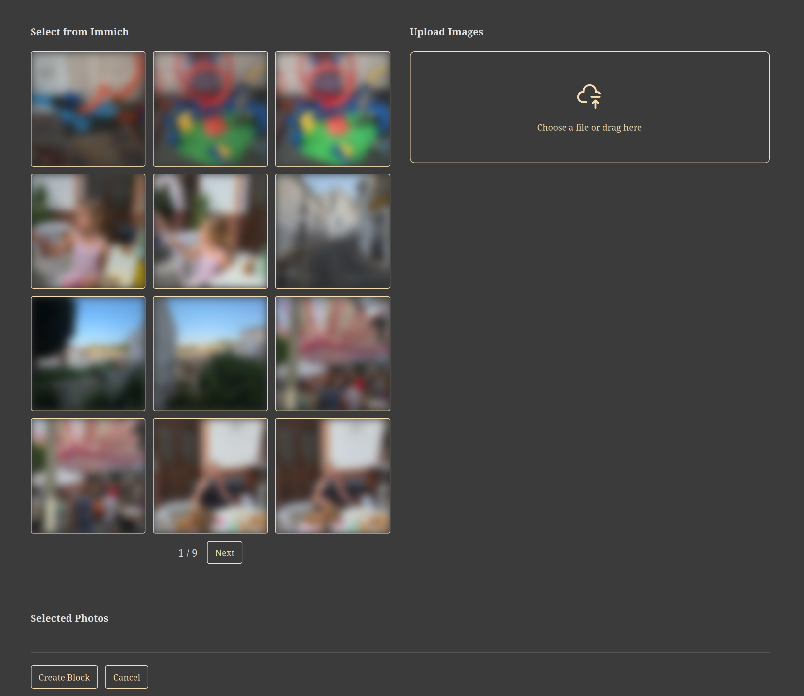Choose the blue sky photo with green bush
Image resolution: width=804 pixels, height=696 pixels.
[210, 353]
